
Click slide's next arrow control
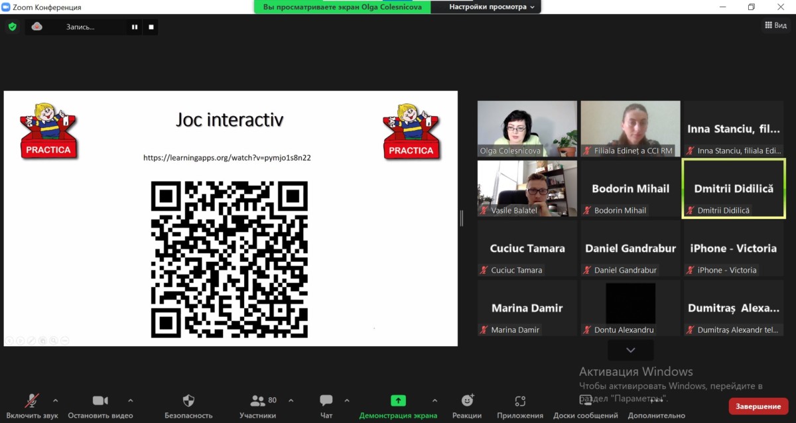(21, 340)
